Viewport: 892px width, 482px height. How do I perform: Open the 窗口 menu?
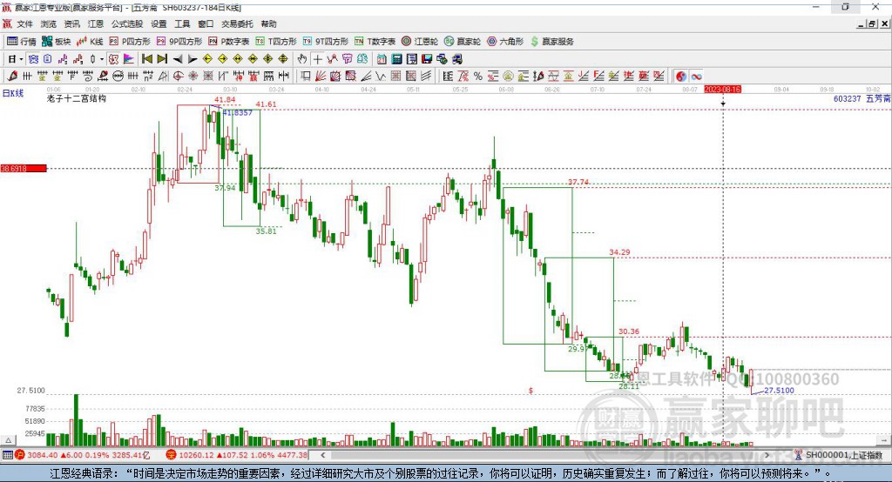(x=206, y=23)
